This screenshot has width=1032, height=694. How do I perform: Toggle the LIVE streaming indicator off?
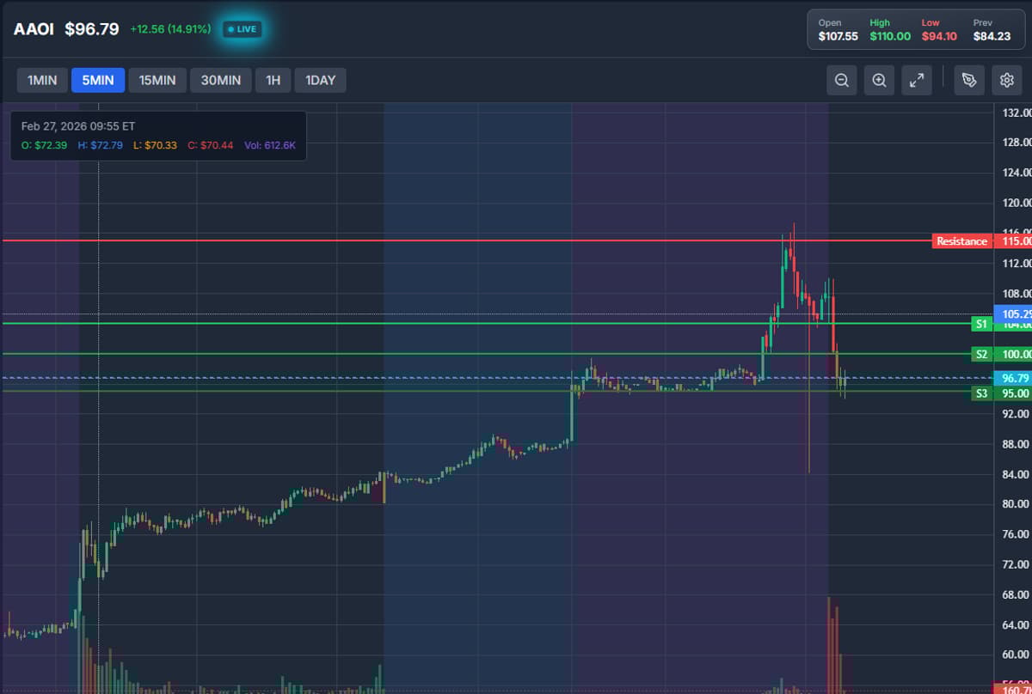[x=242, y=28]
